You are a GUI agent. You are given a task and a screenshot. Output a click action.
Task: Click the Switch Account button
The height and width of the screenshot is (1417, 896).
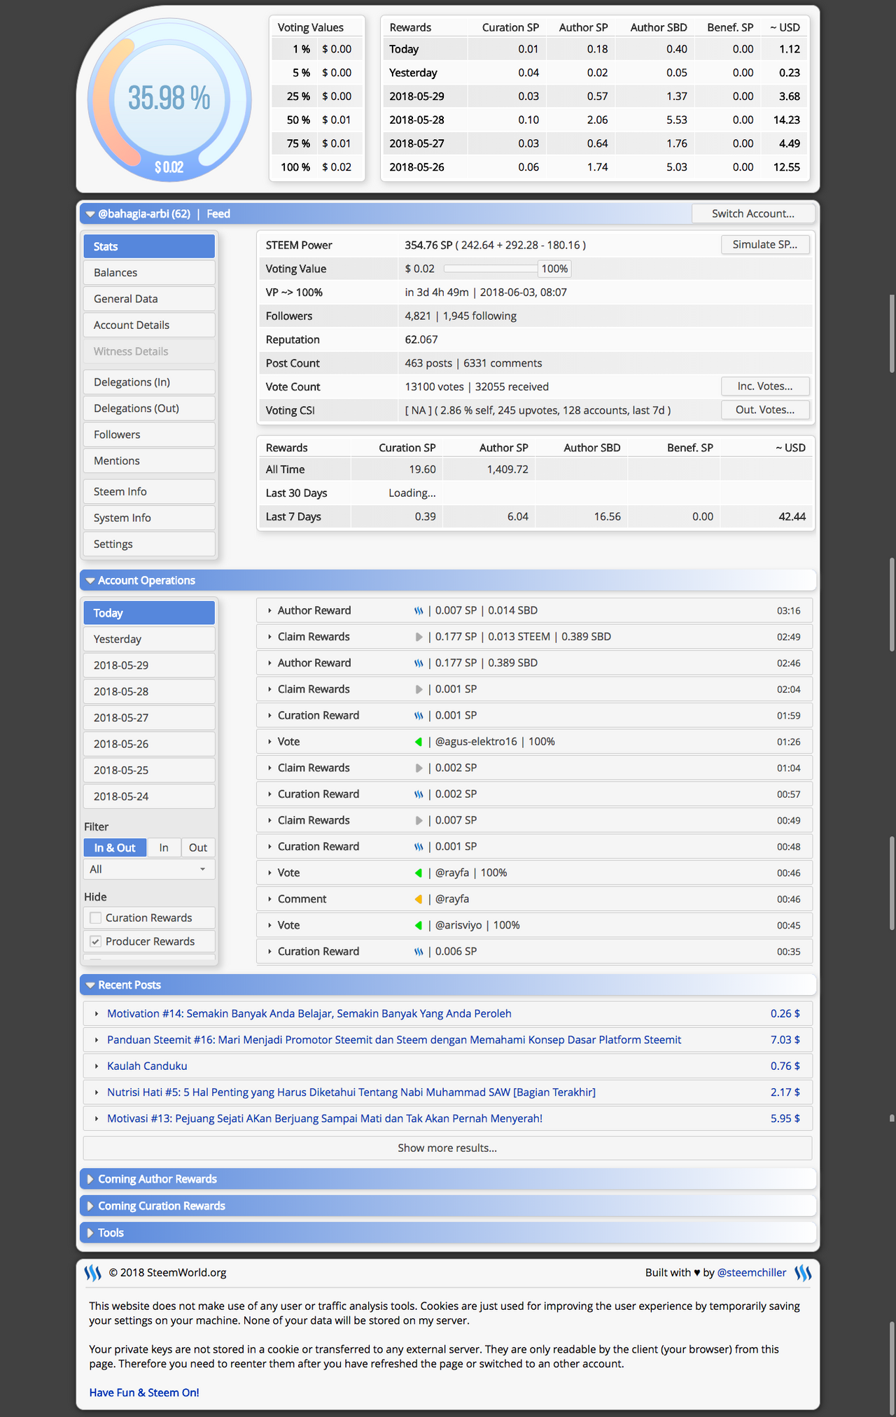tap(753, 213)
